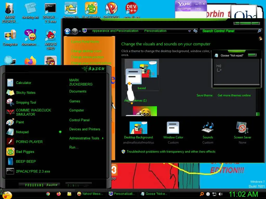This screenshot has height=199, width=266.
Task: Click Search Control Panel field
Action: click(229, 31)
